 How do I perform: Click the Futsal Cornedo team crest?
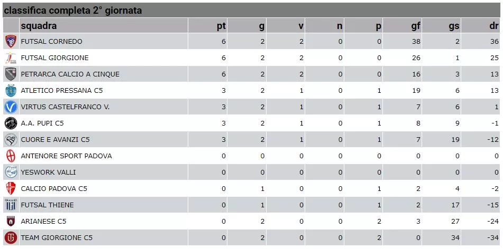[x=11, y=42]
